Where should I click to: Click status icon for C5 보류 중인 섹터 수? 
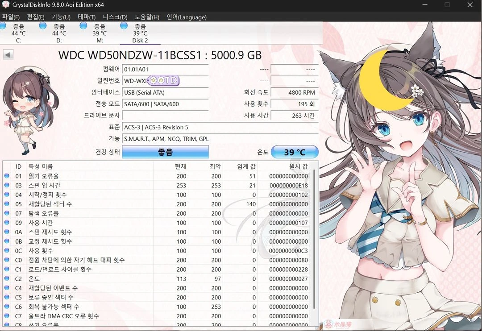click(7, 297)
